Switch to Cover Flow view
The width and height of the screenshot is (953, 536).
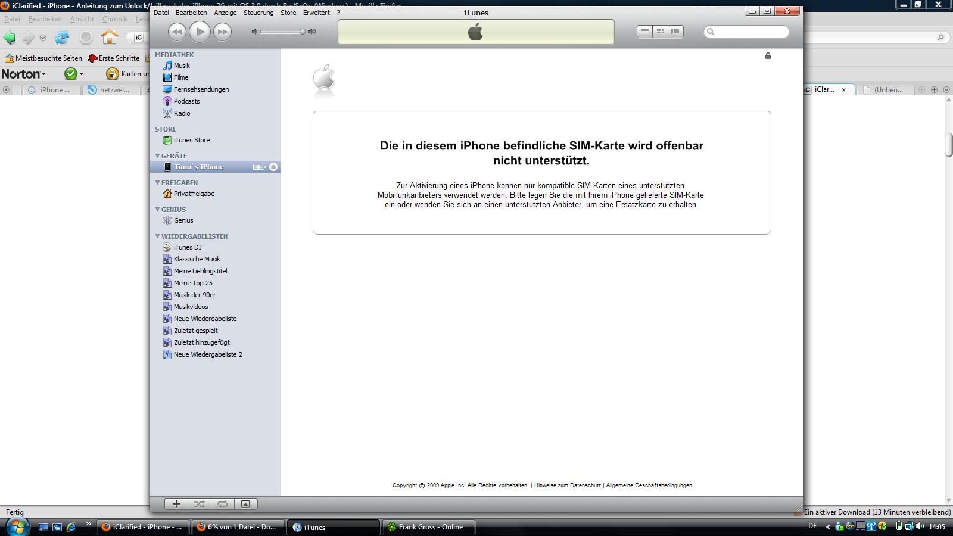(675, 32)
